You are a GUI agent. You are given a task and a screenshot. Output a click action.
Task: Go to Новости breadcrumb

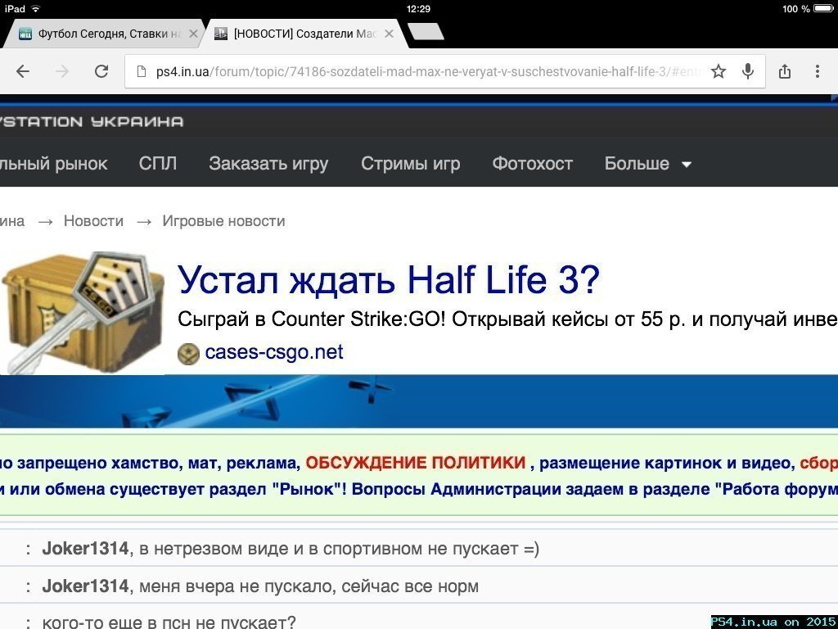pyautogui.click(x=93, y=221)
